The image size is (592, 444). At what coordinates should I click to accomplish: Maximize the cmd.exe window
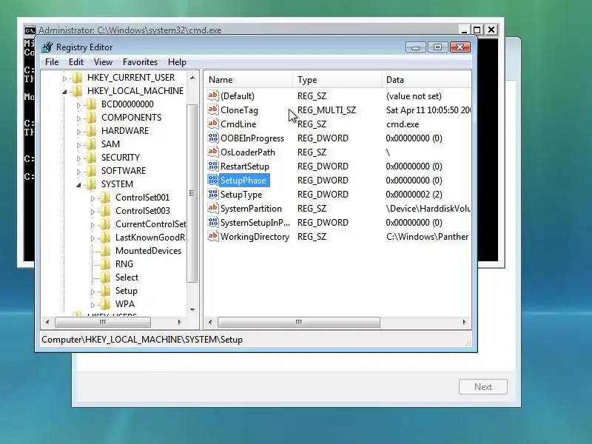coord(477,30)
